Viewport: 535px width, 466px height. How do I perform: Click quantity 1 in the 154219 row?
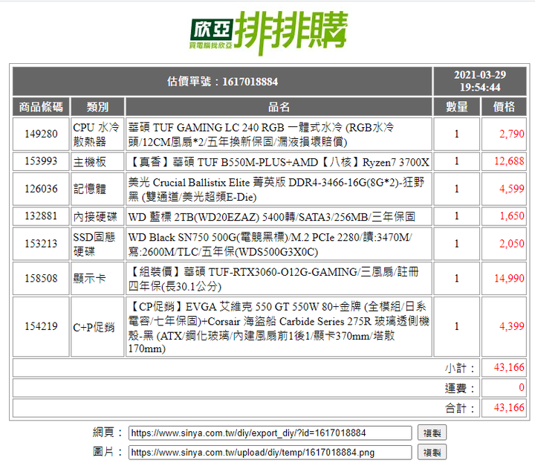point(456,326)
